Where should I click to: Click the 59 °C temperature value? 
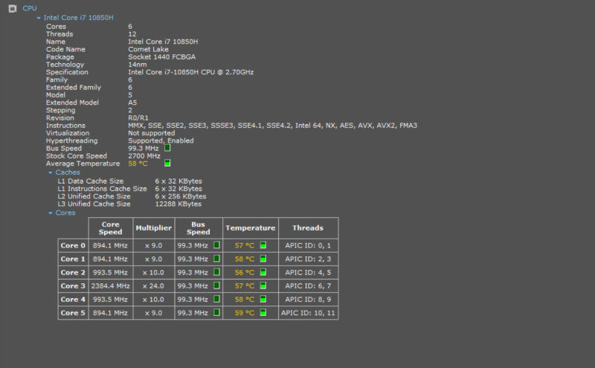(x=245, y=313)
